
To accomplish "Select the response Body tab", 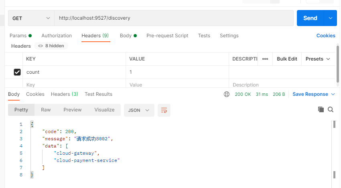I will tap(14, 94).
